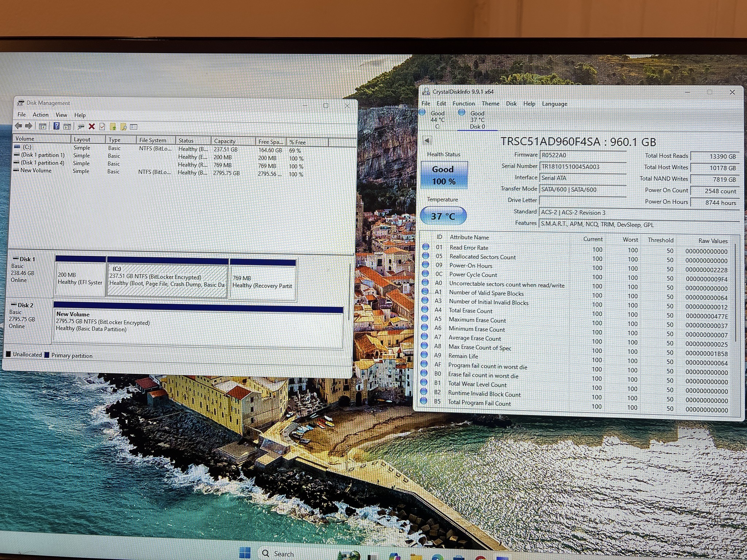Sort by the Volume column header
This screenshot has width=747, height=560.
[42, 139]
